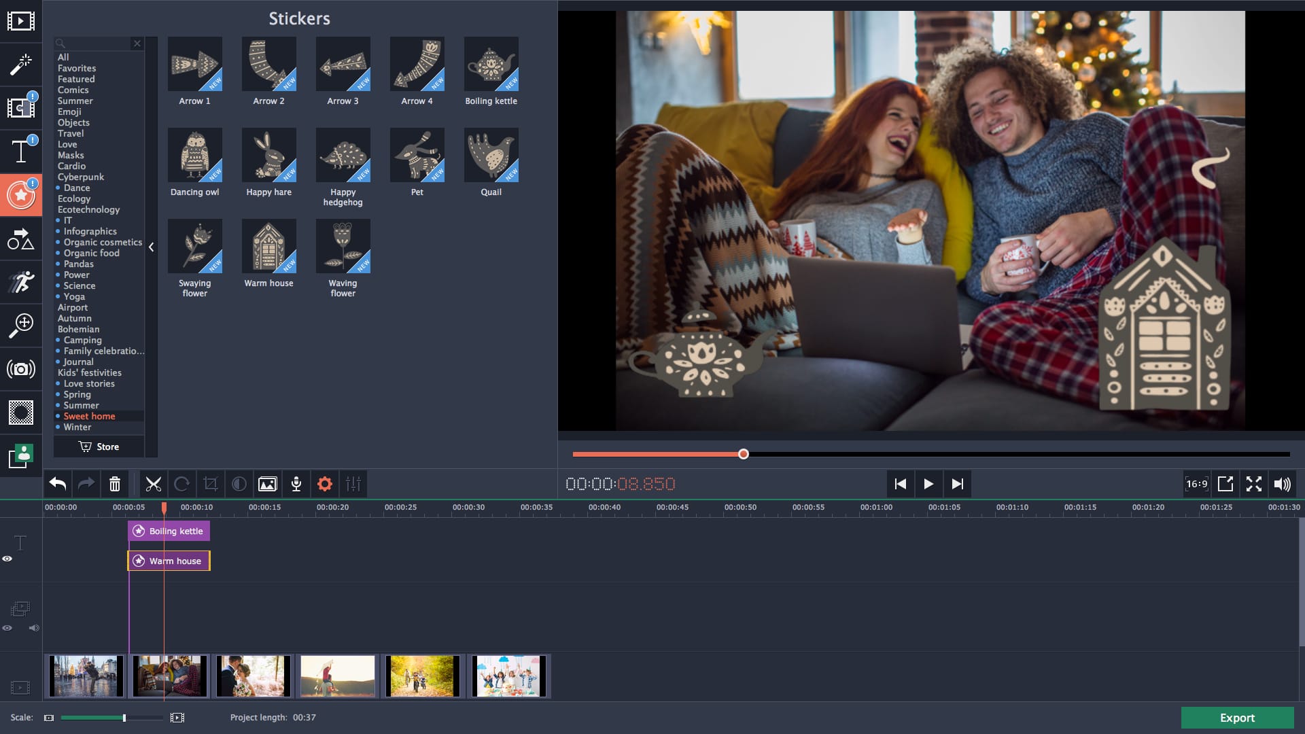Mute the video track audio
Image resolution: width=1305 pixels, height=734 pixels.
click(x=34, y=628)
